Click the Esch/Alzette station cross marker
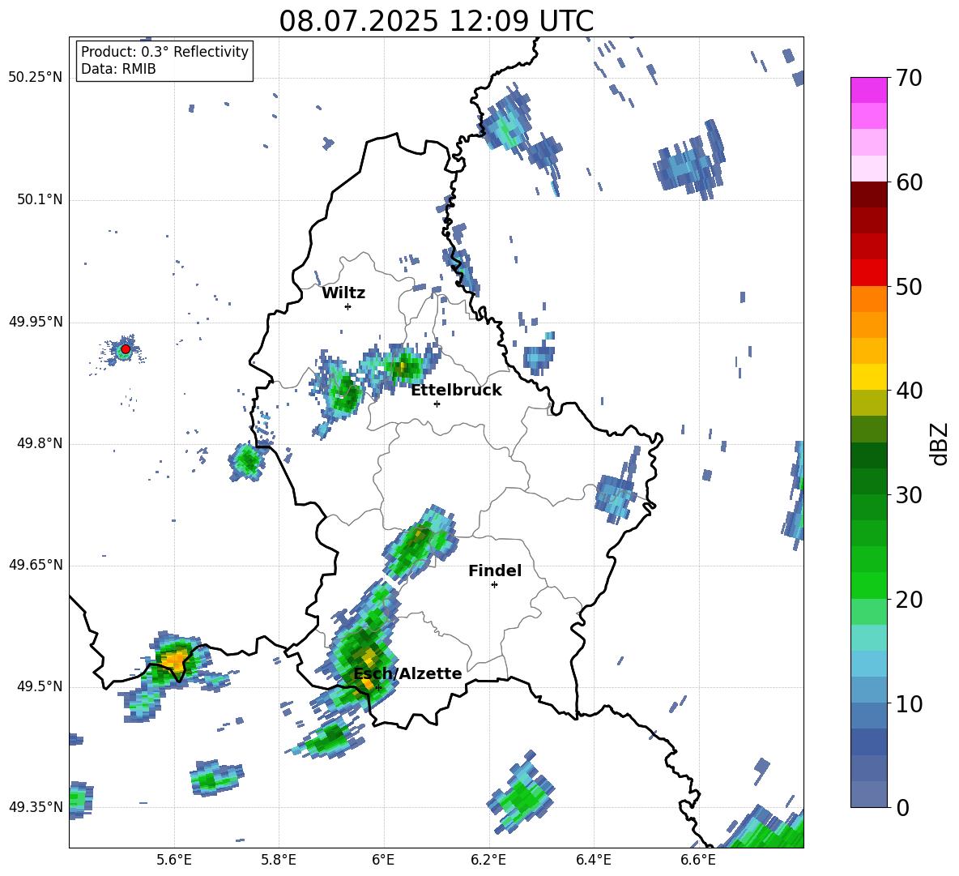This screenshot has height=876, width=959. [x=378, y=687]
